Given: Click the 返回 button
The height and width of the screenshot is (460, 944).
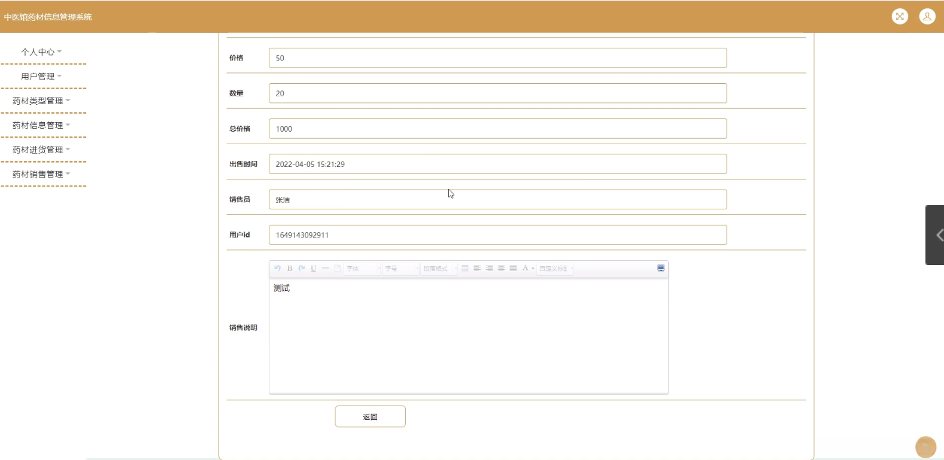Looking at the screenshot, I should coord(371,416).
